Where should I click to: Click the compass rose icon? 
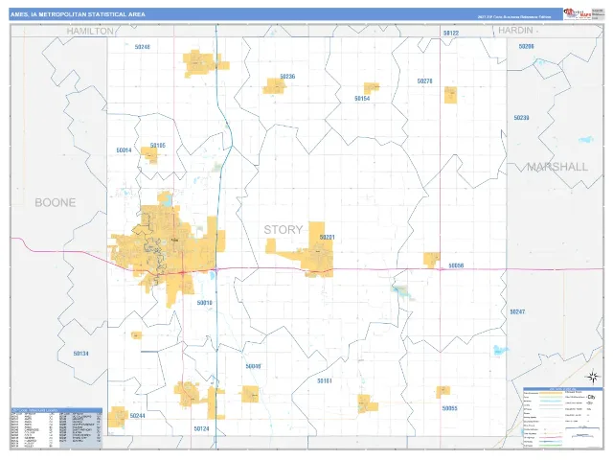pyautogui.click(x=593, y=377)
